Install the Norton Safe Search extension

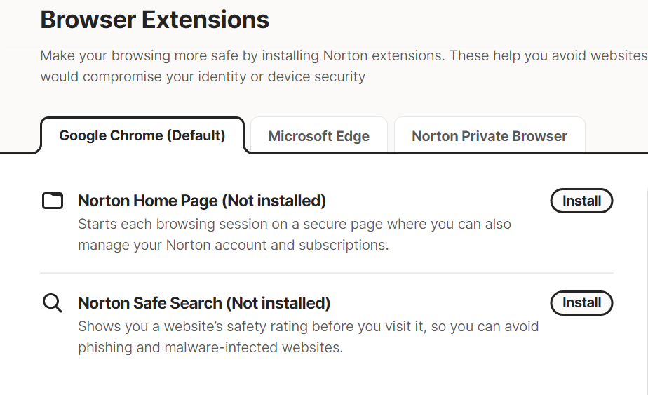[581, 302]
